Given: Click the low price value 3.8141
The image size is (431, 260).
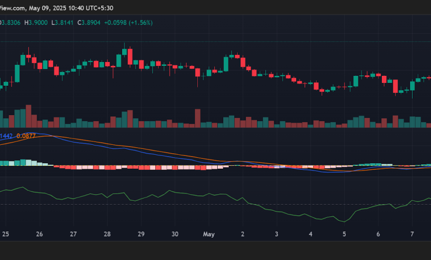Looking at the screenshot, I should (x=64, y=23).
